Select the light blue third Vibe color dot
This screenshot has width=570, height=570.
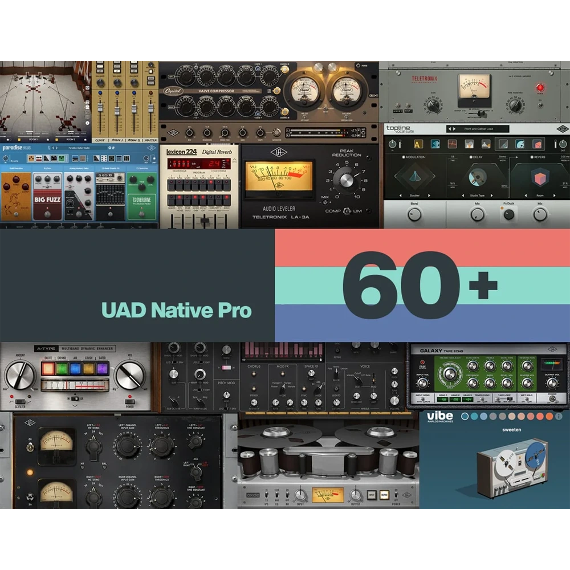point(483,416)
